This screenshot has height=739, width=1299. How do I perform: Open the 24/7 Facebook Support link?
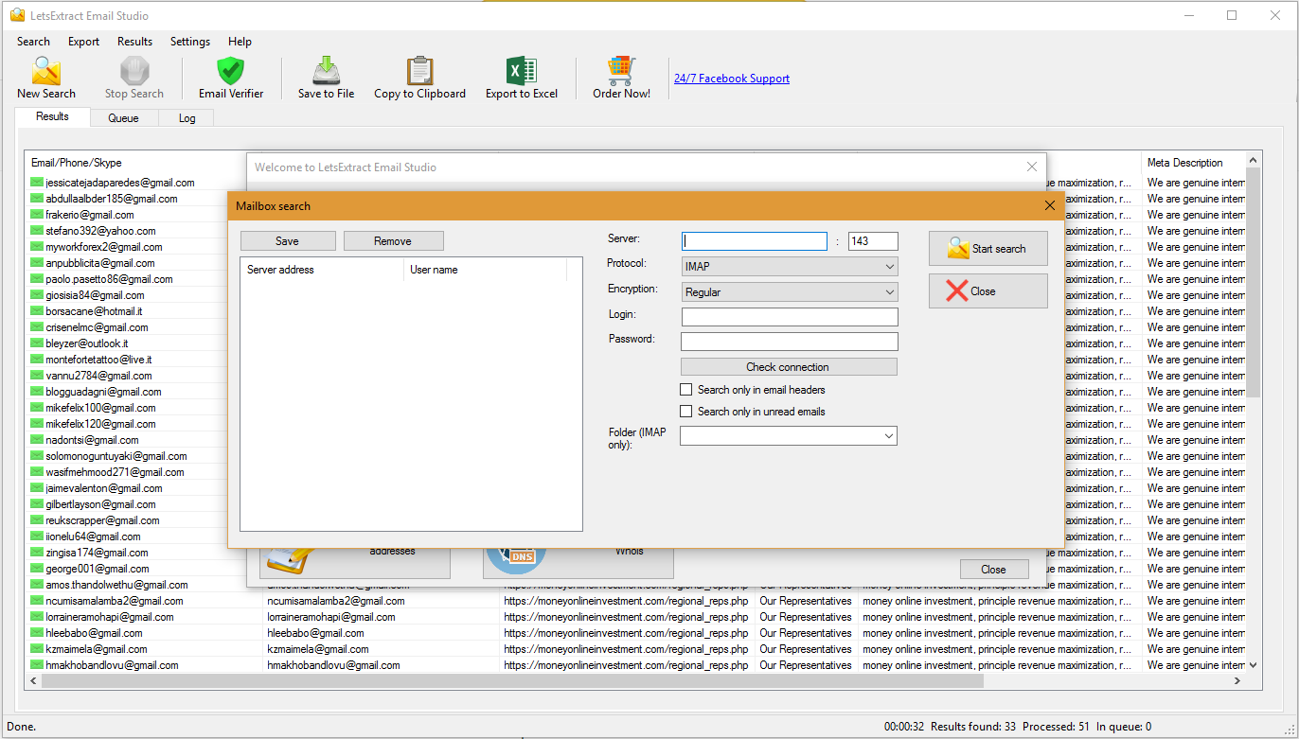point(731,79)
